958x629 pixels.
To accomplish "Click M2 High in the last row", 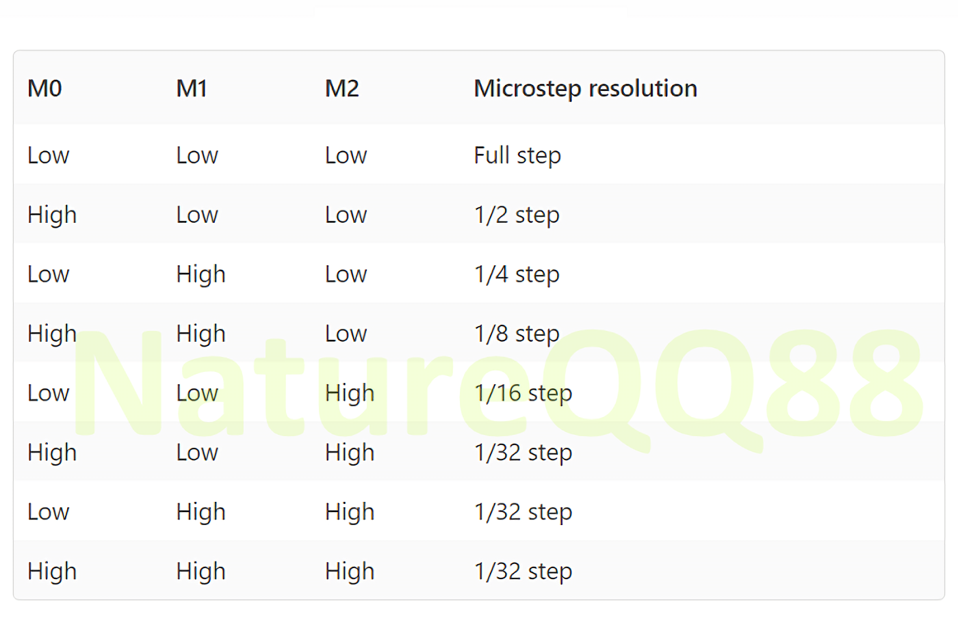I will [x=350, y=572].
